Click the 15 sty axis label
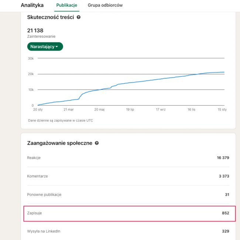The width and height of the screenshot is (240, 240). [222, 109]
